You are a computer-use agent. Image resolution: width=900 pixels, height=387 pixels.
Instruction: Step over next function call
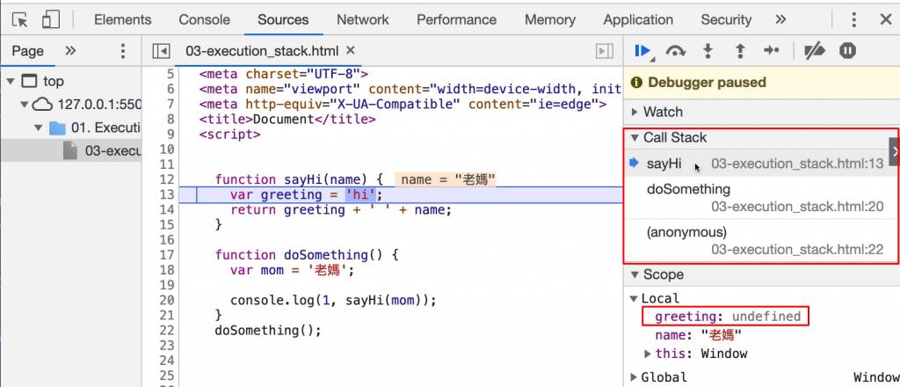click(676, 51)
